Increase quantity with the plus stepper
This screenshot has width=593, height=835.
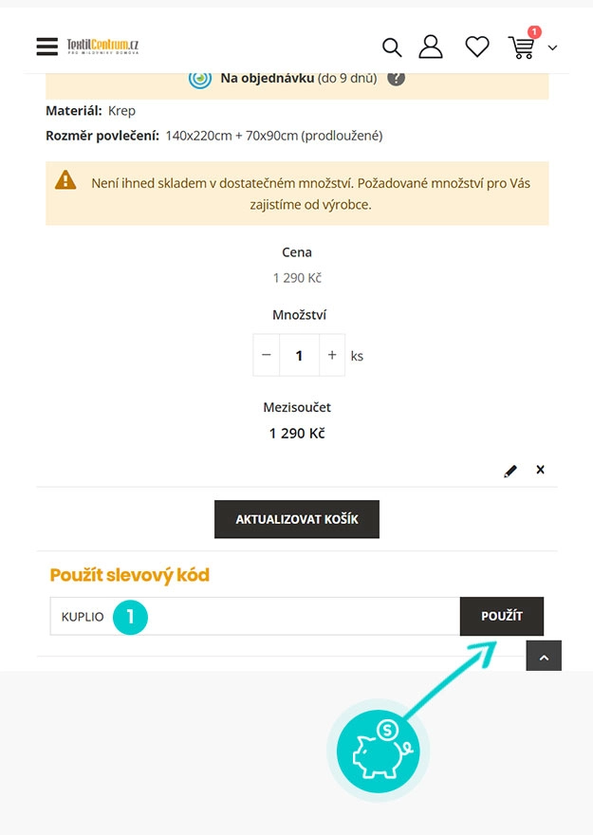tap(330, 355)
